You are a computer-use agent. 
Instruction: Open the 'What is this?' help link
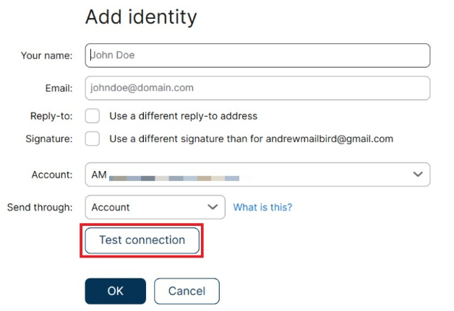point(262,207)
